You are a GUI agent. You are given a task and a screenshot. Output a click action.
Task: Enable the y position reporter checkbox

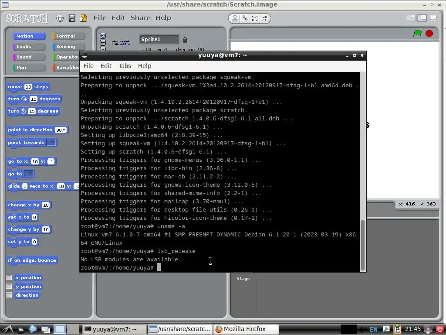pos(9,286)
